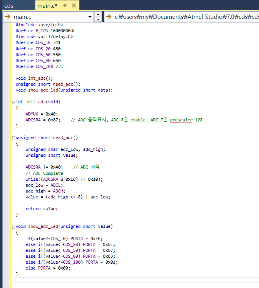This screenshot has width=259, height=288.
Task: Collapse the read_adc function block
Action: pyautogui.click(x=14, y=138)
